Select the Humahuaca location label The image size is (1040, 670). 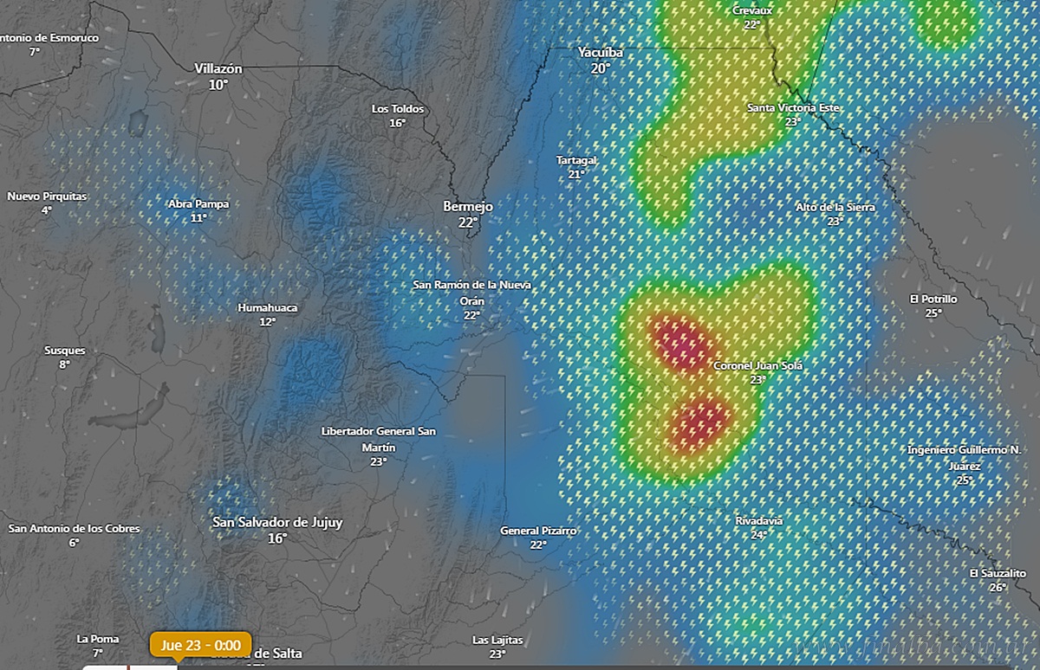click(x=268, y=307)
